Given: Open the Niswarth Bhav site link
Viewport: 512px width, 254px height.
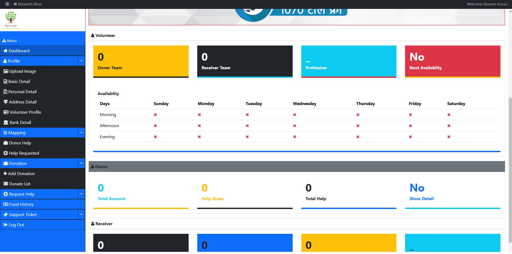Looking at the screenshot, I should [x=30, y=4].
